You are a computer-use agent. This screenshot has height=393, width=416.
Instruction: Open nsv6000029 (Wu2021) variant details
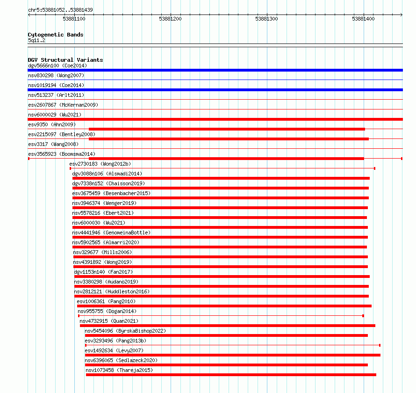(55, 115)
